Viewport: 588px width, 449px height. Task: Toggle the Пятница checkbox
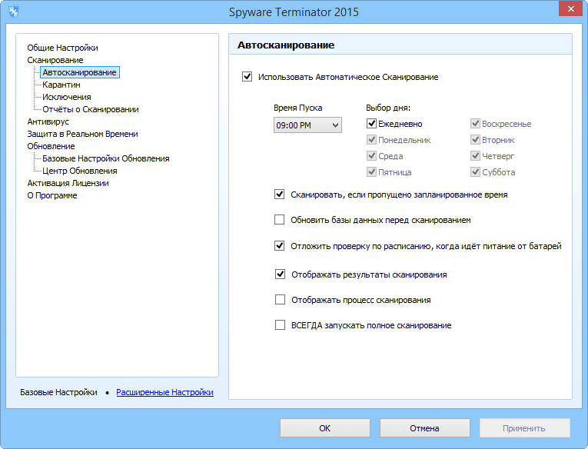[x=371, y=171]
